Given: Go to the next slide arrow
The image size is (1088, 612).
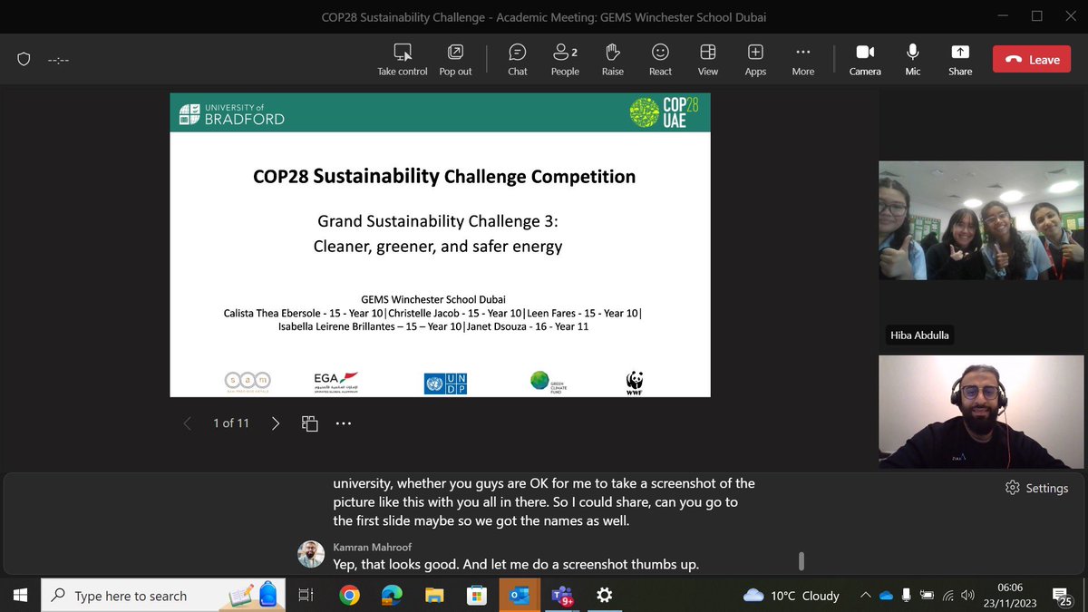Looking at the screenshot, I should 276,423.
